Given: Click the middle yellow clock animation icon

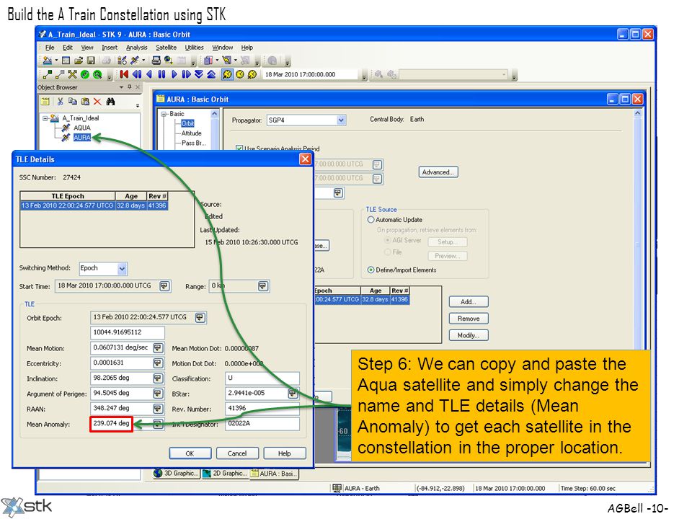Looking at the screenshot, I should pyautogui.click(x=239, y=74).
